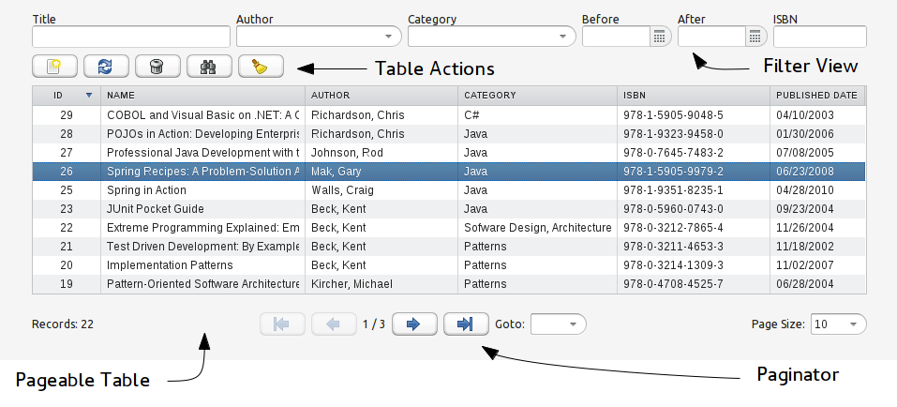Jump to last page arrow button
This screenshot has width=897, height=407.
466,324
